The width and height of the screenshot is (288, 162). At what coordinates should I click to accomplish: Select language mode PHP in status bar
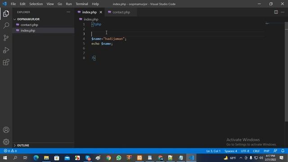(266, 151)
